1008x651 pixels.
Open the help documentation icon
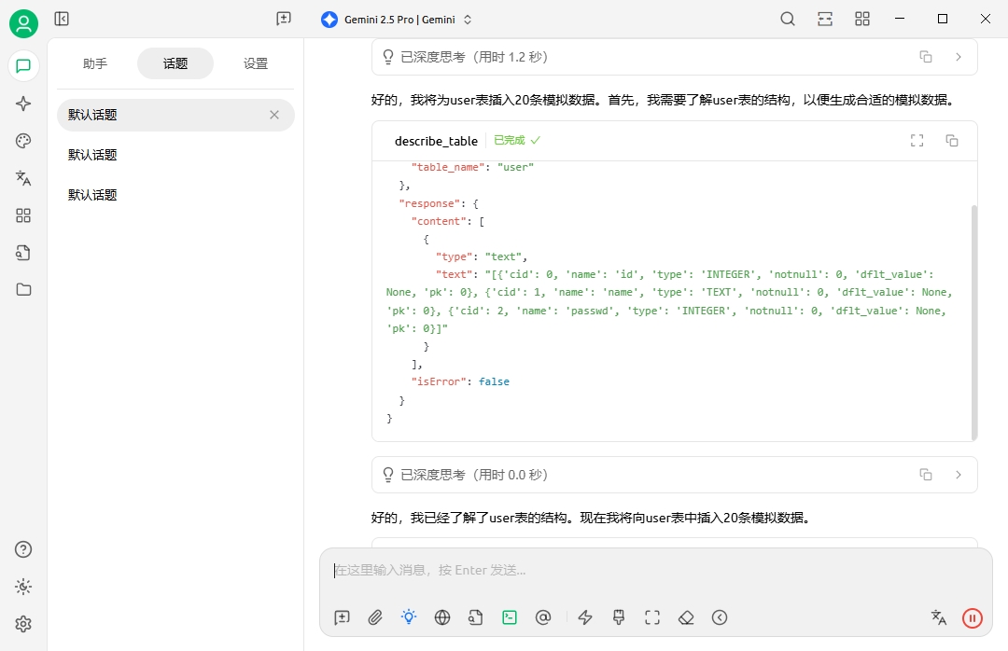[x=23, y=549]
